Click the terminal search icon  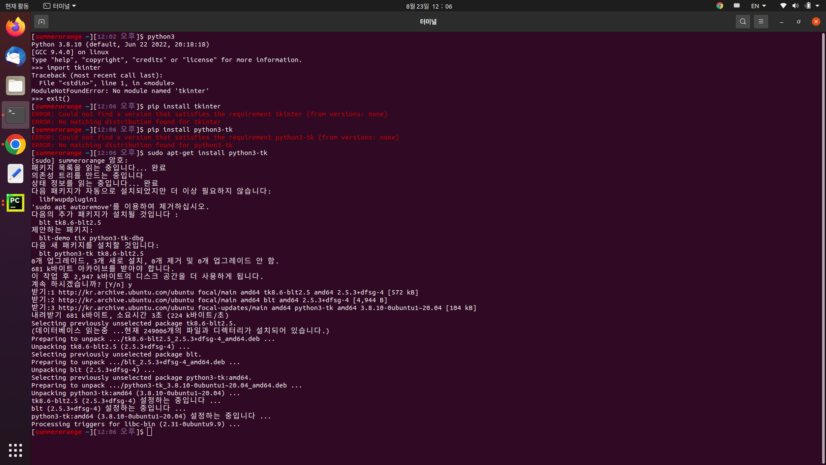743,22
